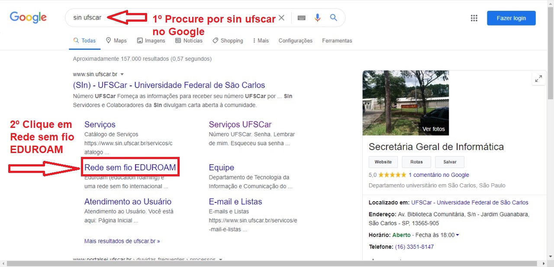Screen dimensions: 554x267
Task: Open the 'UFSCar - Universidade Federal de São Carlos' location link
Action: coord(470,202)
